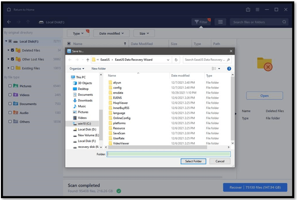Image resolution: width=297 pixels, height=200 pixels.
Task: Collapse the Local Disk(F:) tree node
Action: (6, 41)
